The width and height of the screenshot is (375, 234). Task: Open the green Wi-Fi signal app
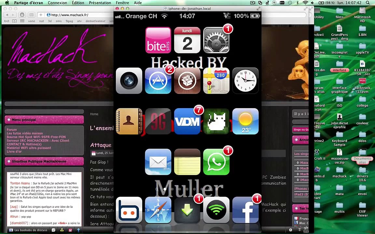216,210
